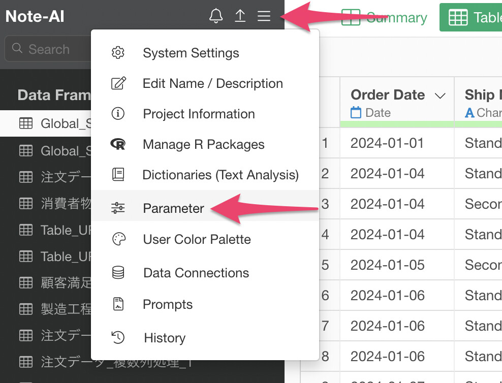The image size is (502, 383).
Task: Open Dictionaries (Text Analysis) entry
Action: pyautogui.click(x=205, y=174)
